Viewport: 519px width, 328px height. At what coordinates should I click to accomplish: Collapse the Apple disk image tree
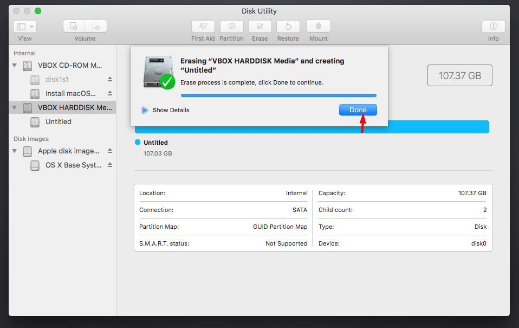tap(15, 151)
